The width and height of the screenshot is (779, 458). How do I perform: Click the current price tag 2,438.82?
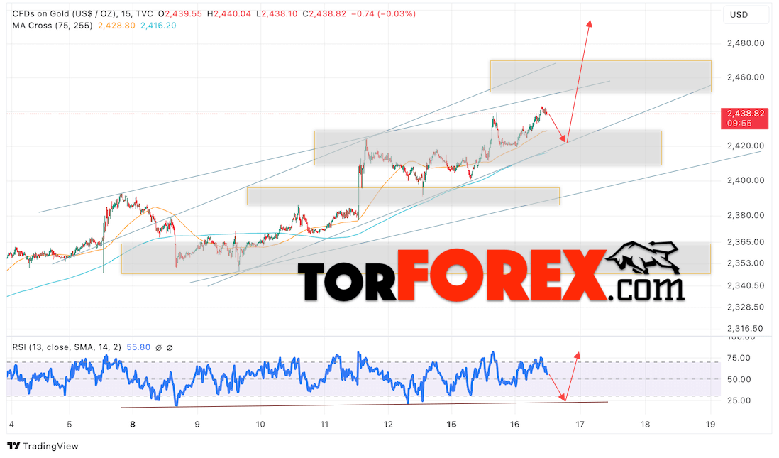click(745, 114)
